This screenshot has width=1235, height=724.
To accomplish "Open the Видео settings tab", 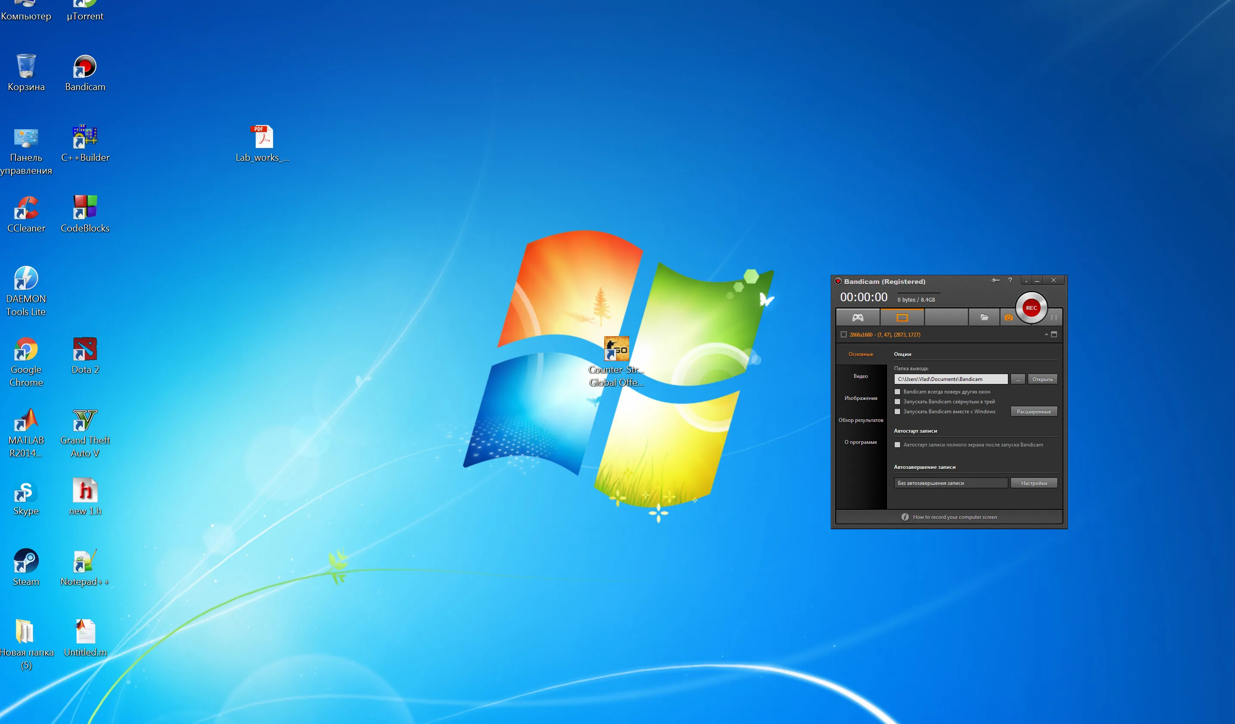I will point(861,376).
